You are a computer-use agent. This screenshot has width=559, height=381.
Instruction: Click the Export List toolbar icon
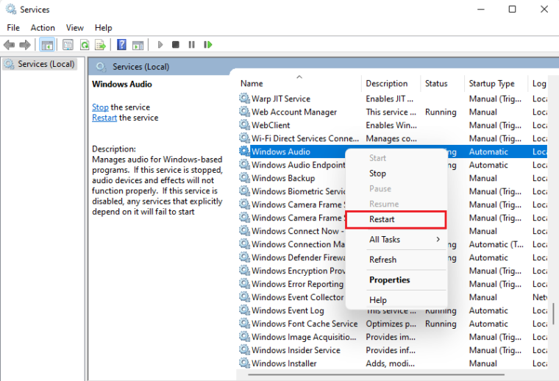click(x=100, y=45)
